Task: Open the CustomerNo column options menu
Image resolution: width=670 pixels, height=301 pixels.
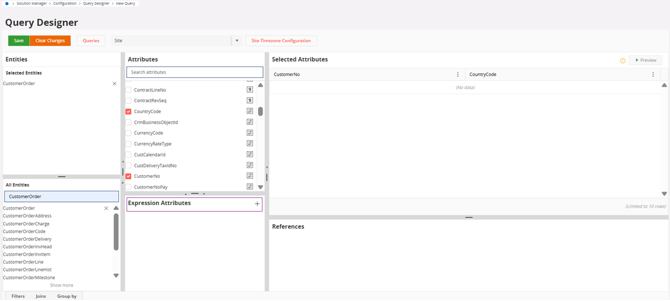Action: [x=457, y=75]
